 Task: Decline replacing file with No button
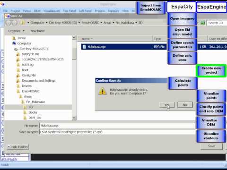[185, 105]
